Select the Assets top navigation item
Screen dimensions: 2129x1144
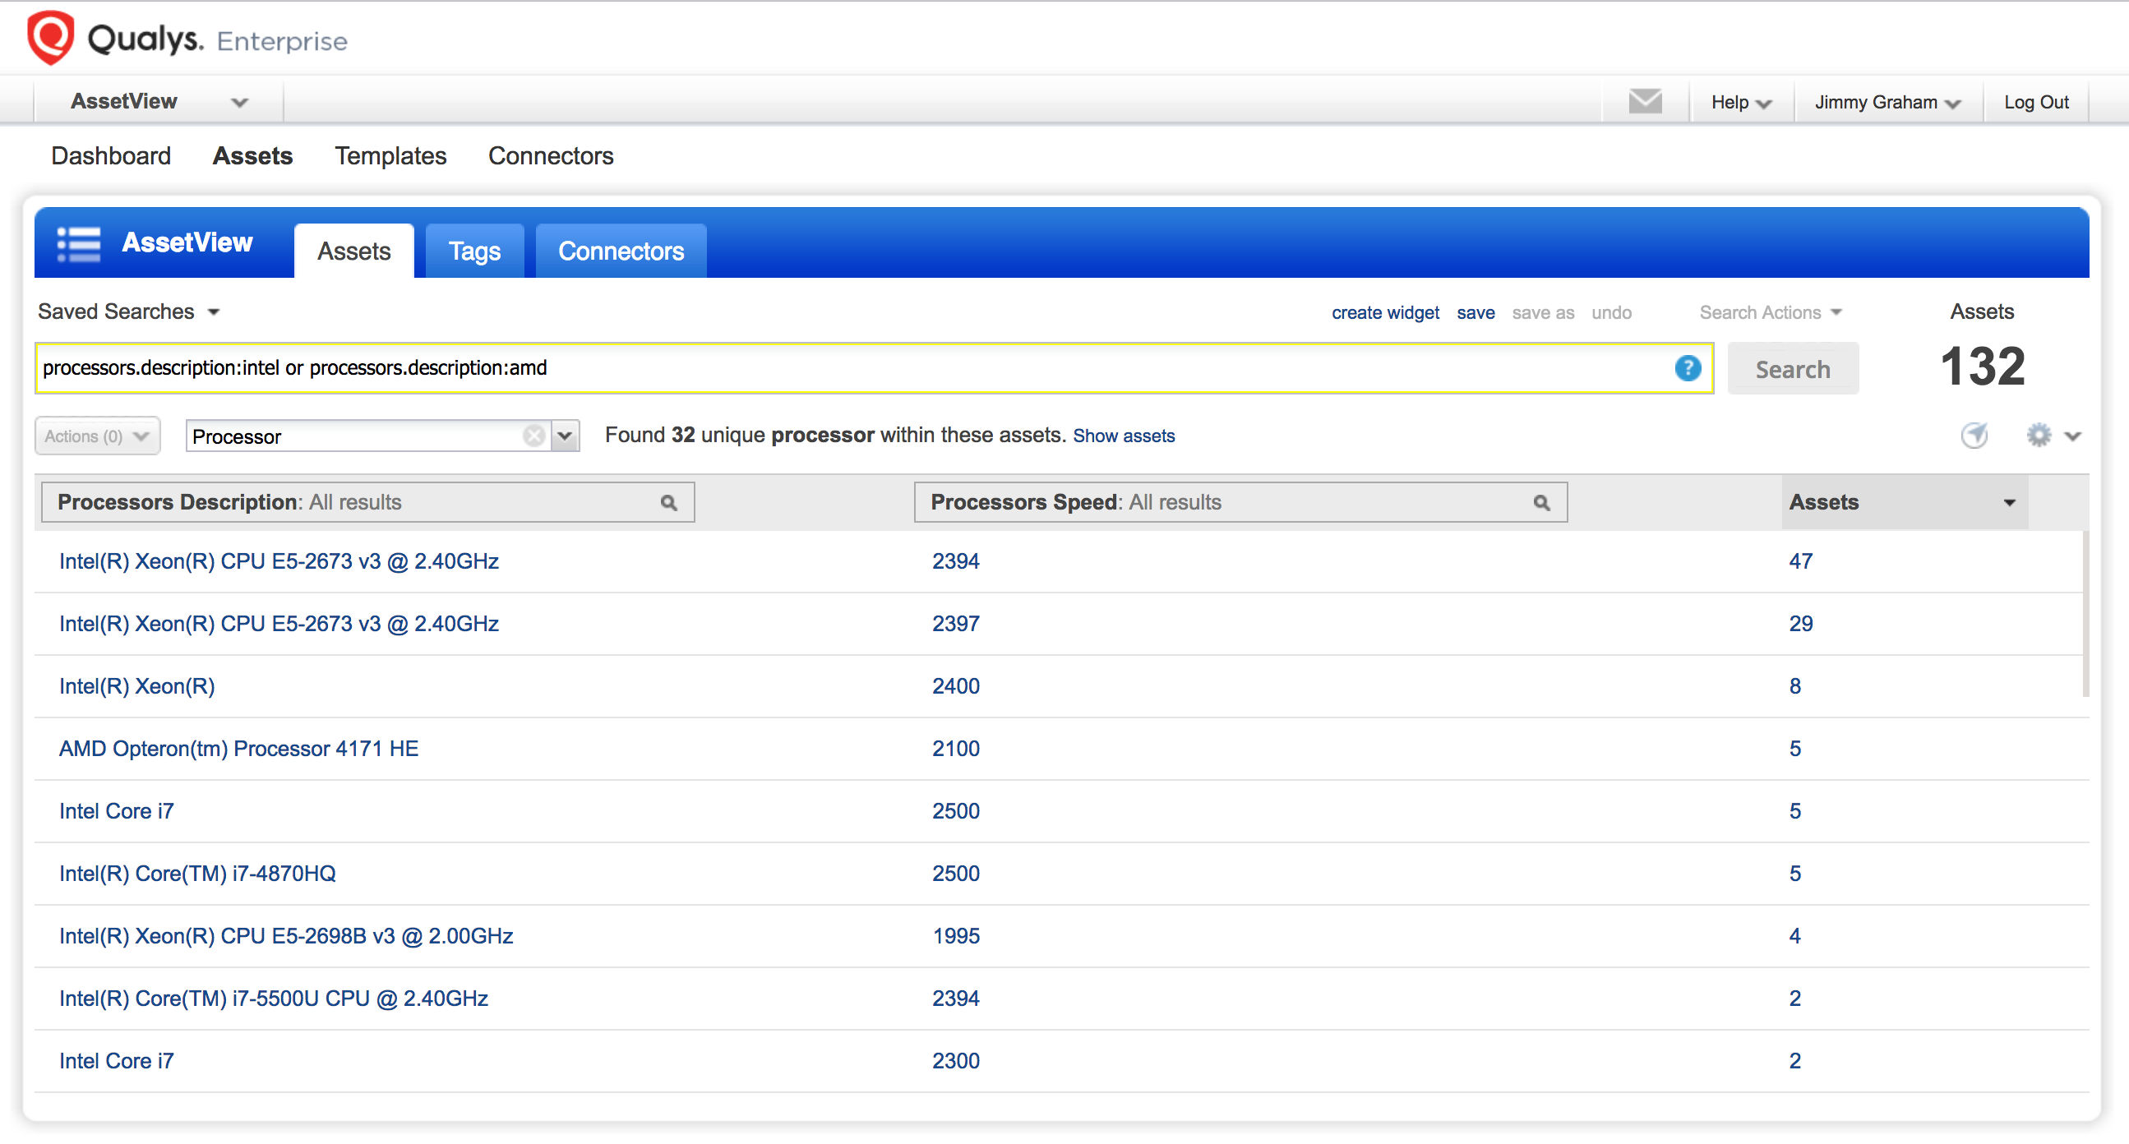click(x=253, y=155)
